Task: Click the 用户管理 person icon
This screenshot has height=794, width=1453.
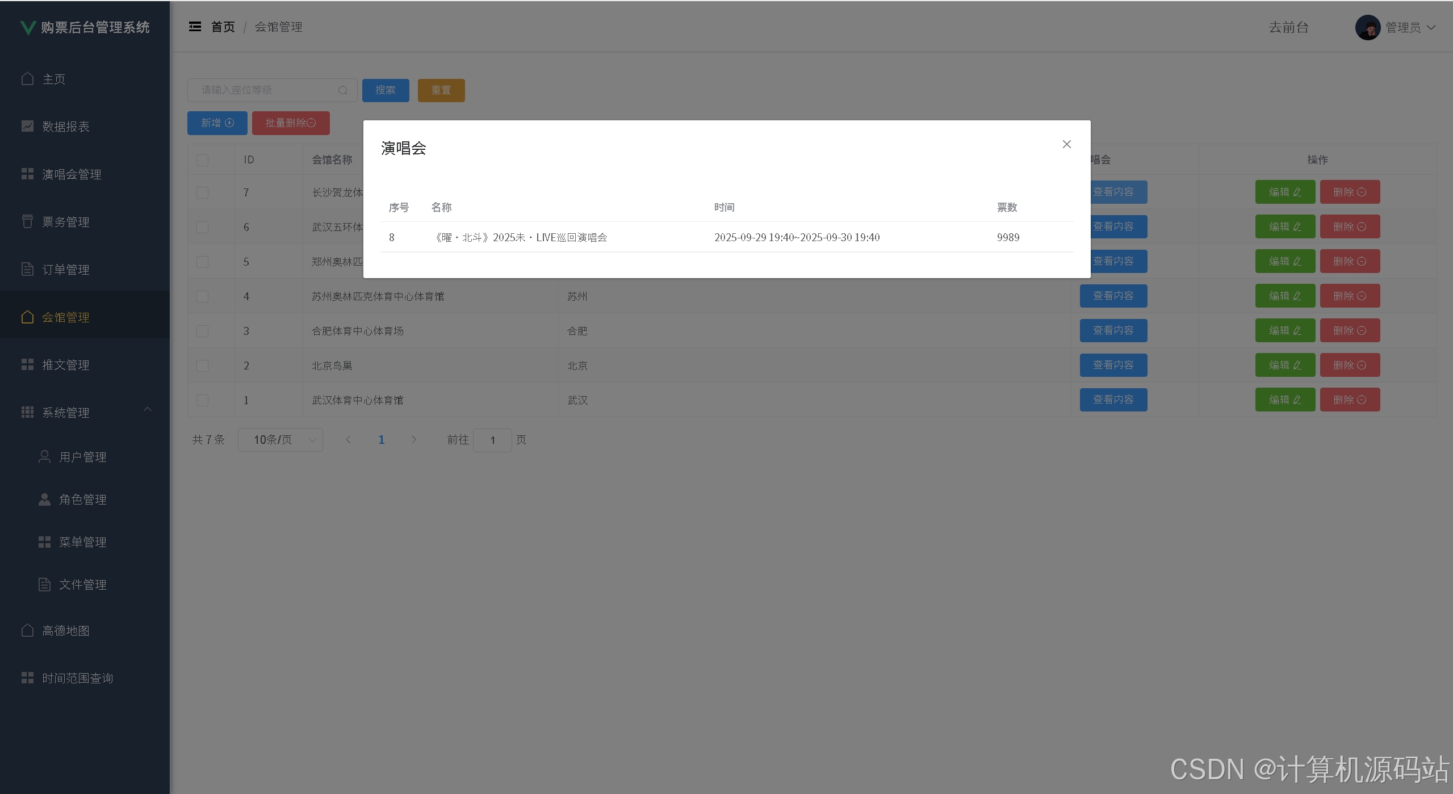Action: coord(44,456)
